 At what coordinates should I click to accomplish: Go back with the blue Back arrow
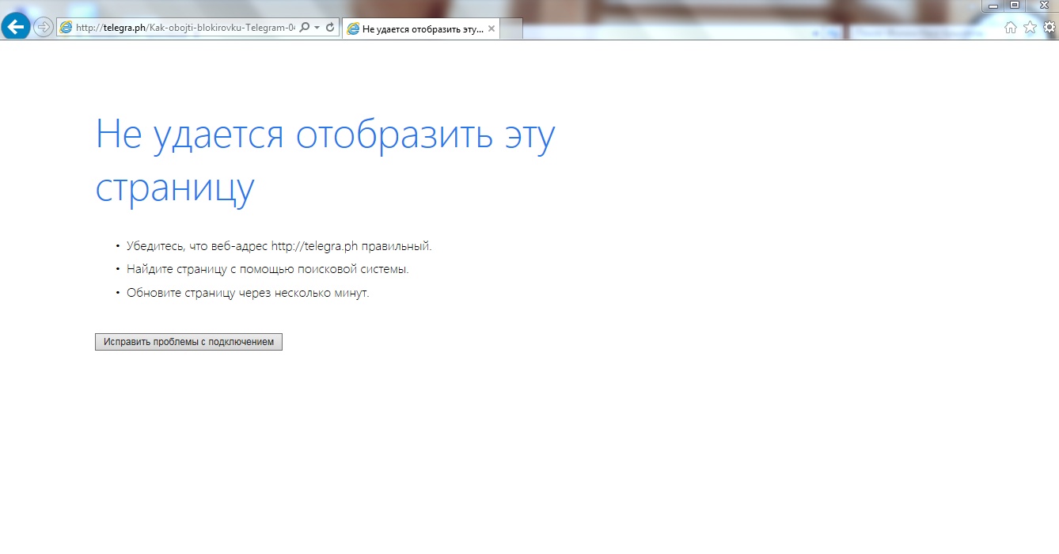17,26
